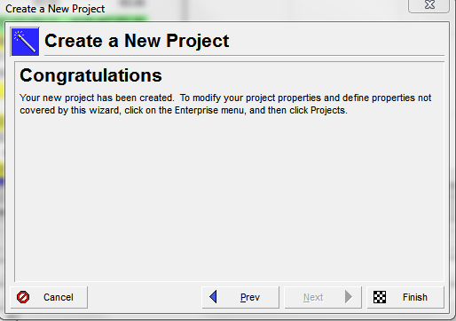
Task: Click the checkered flag icon
Action: [380, 297]
